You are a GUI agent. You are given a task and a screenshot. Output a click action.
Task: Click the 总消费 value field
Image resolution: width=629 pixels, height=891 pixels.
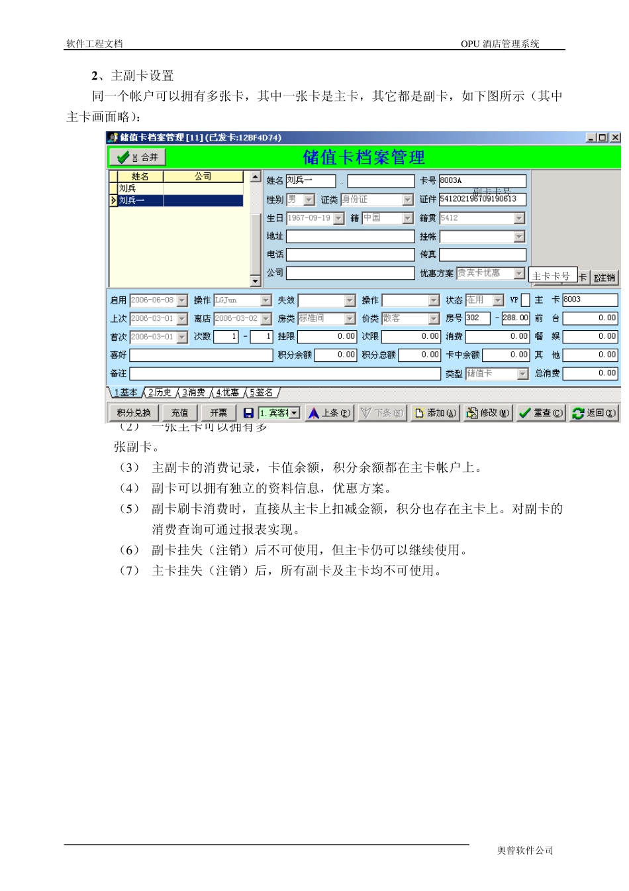click(x=590, y=374)
